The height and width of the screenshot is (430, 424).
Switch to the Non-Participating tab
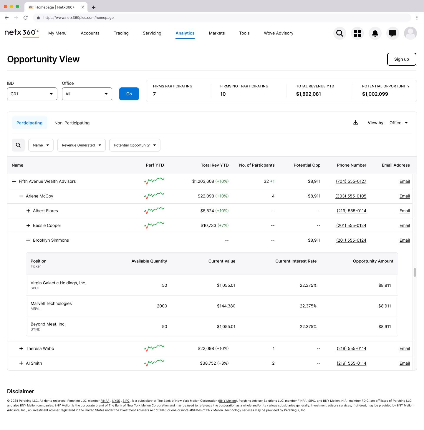[72, 123]
